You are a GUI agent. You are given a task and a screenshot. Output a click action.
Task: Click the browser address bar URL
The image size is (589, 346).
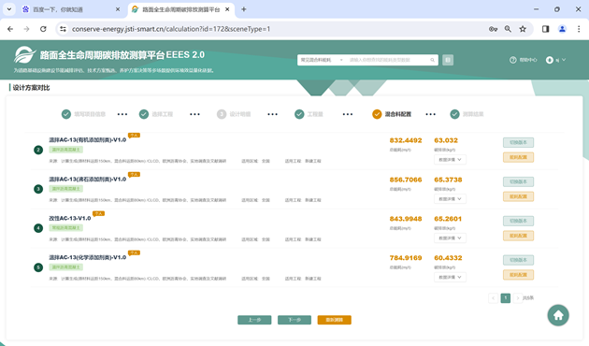[171, 29]
